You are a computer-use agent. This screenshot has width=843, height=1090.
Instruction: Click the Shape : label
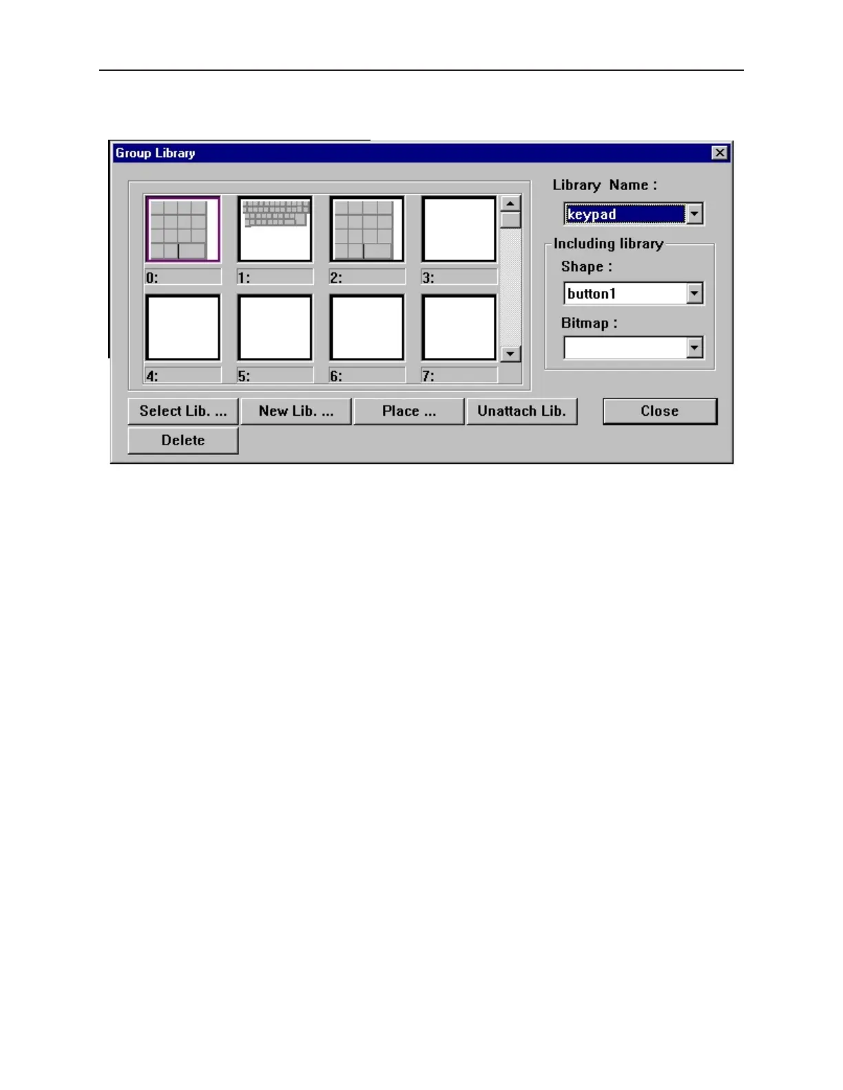click(586, 267)
